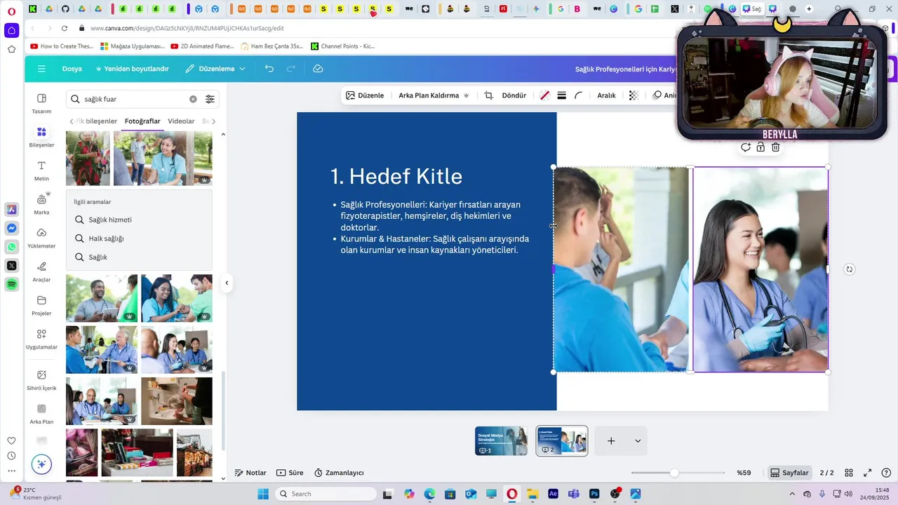Open the transparency checkerboard icon
Screen dimensions: 898x505
click(634, 95)
